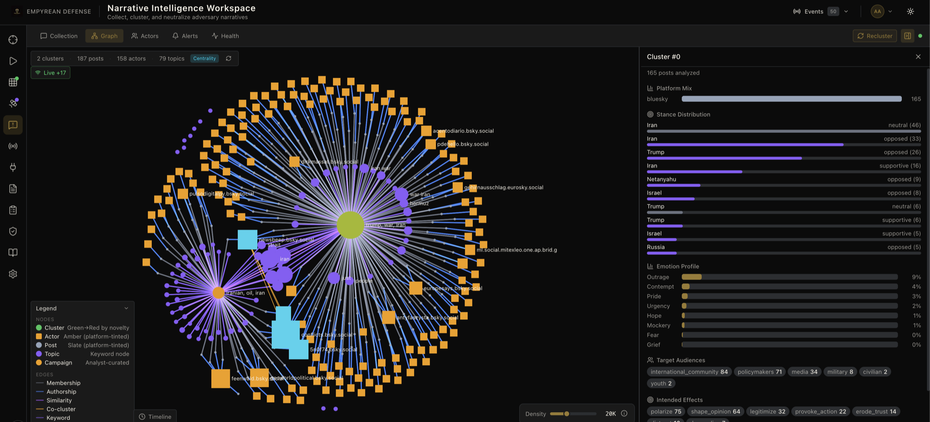Click the 2 clusters stat
The width and height of the screenshot is (930, 422).
pos(50,59)
